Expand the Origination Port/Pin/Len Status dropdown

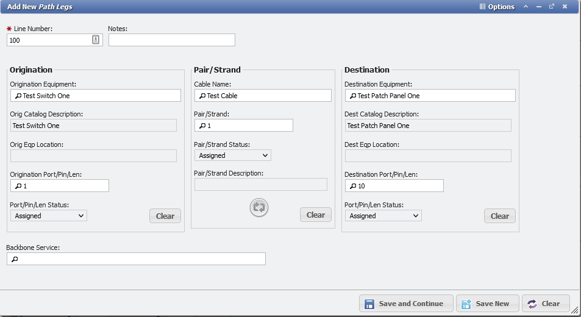(x=49, y=216)
